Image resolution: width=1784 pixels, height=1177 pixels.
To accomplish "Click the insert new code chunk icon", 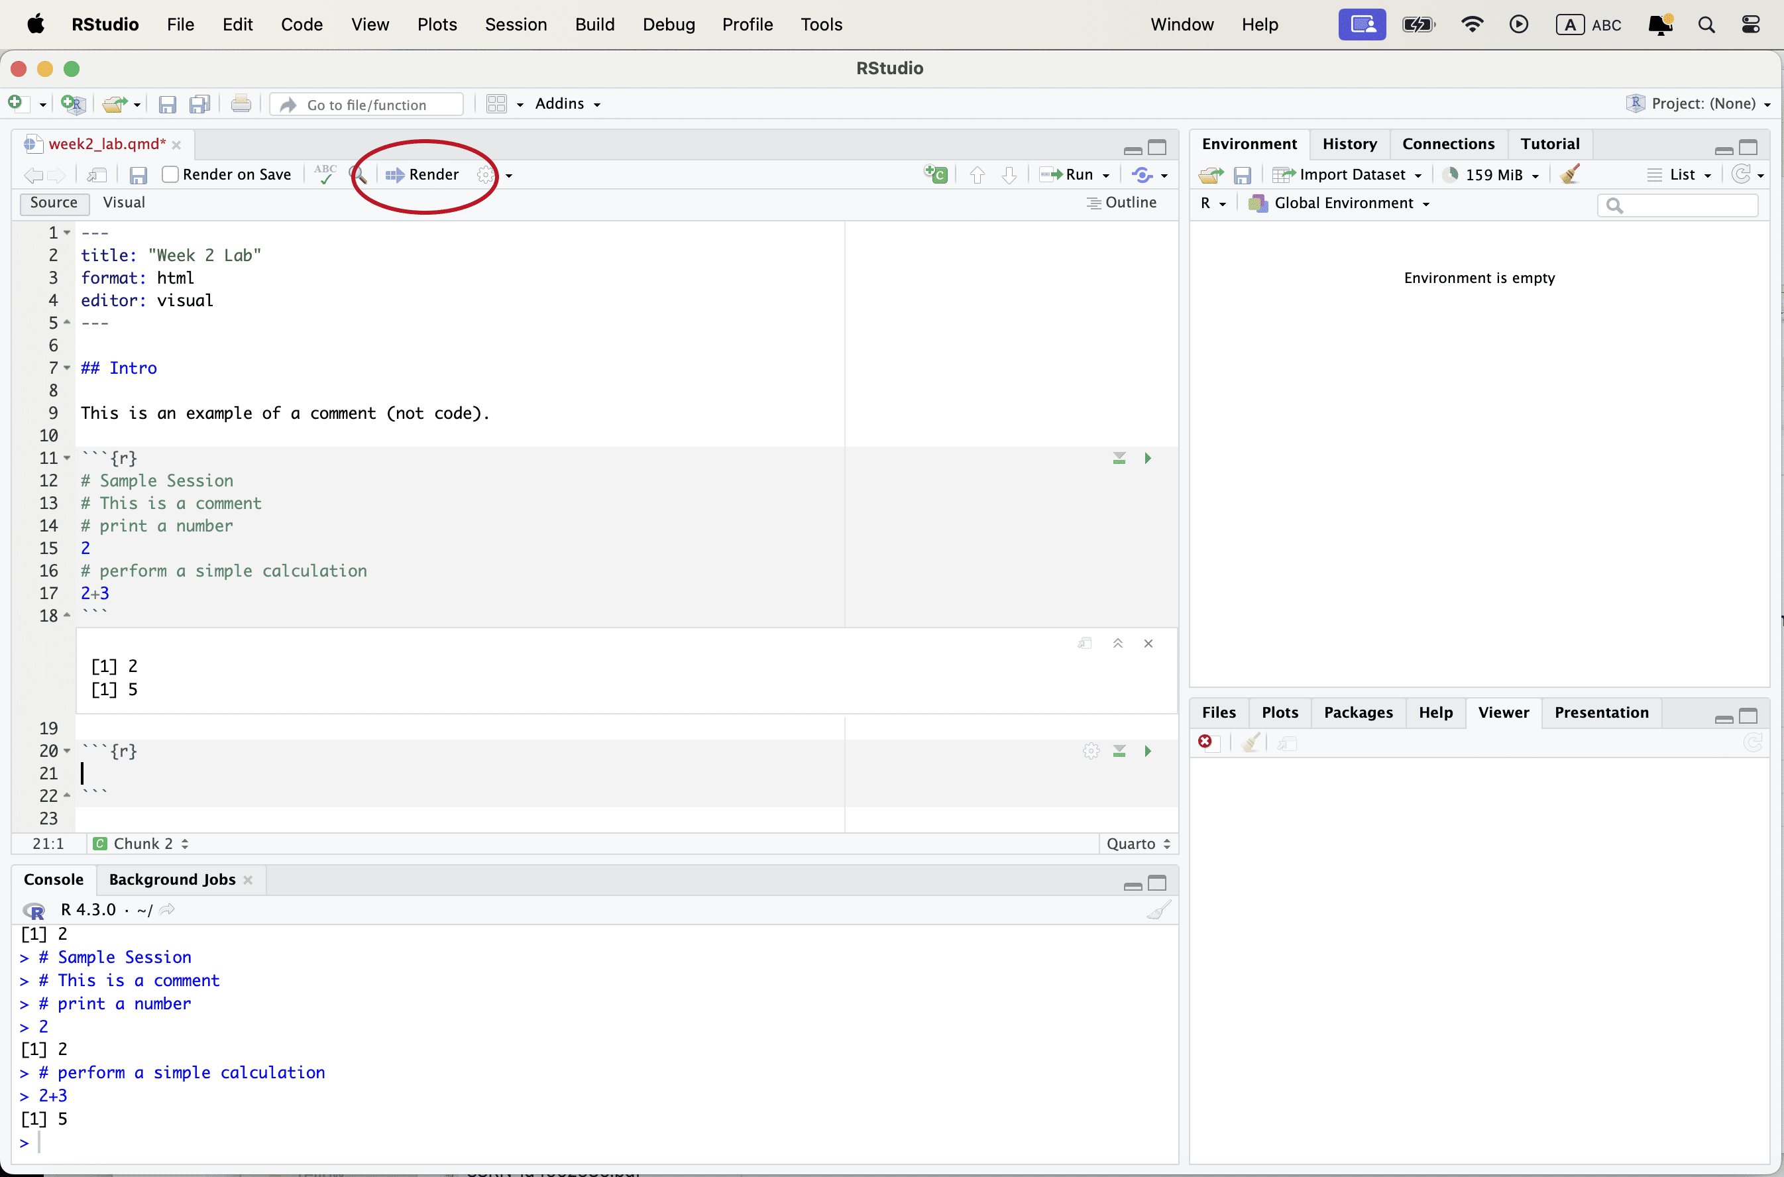I will pyautogui.click(x=935, y=174).
